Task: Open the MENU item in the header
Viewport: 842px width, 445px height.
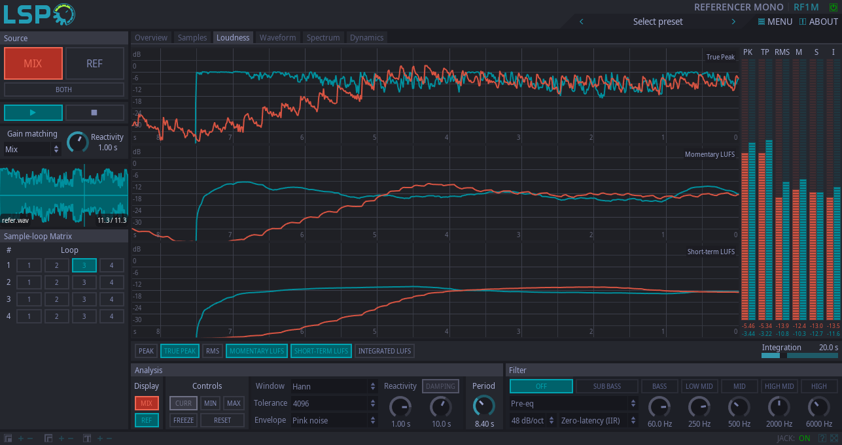Action: [775, 22]
